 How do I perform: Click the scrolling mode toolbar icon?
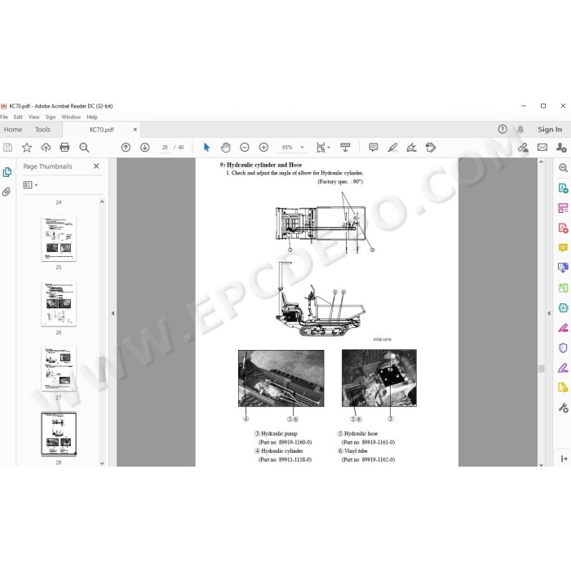pyautogui.click(x=345, y=148)
